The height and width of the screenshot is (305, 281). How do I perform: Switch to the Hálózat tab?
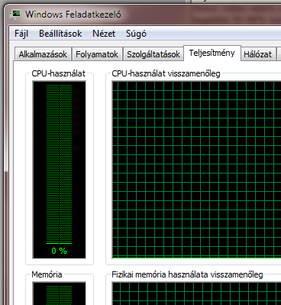[x=258, y=54]
